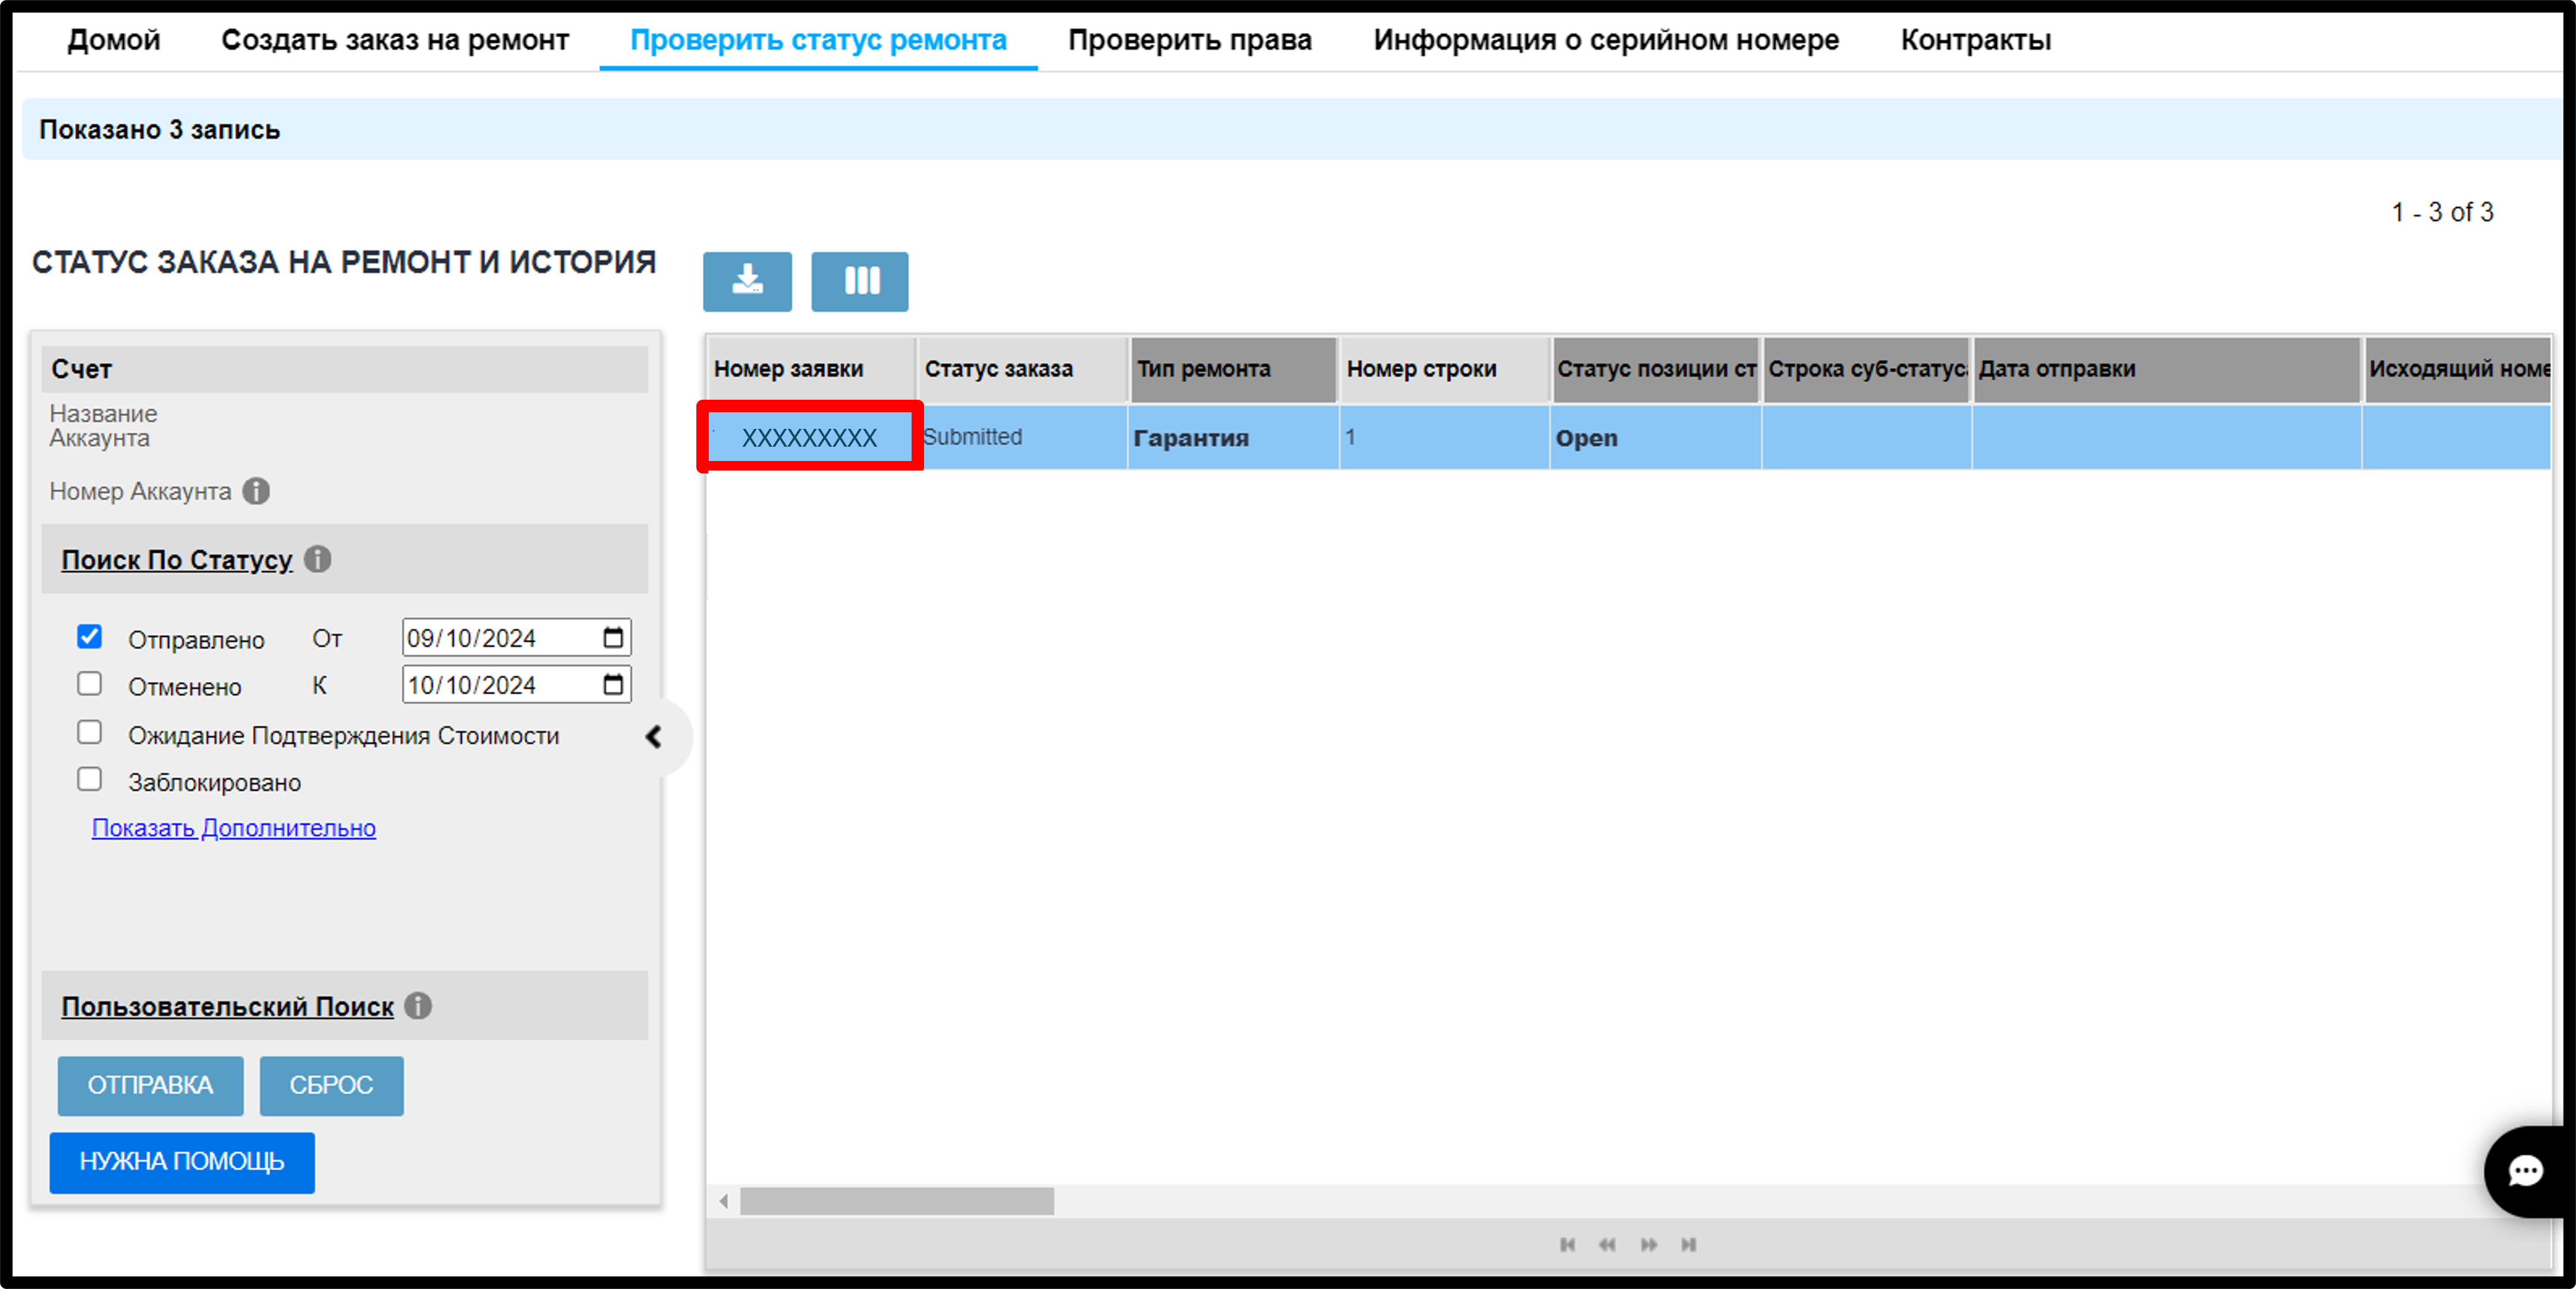Image resolution: width=2576 pixels, height=1289 pixels.
Task: Collapse the filter panel with chevron arrow
Action: click(x=654, y=737)
